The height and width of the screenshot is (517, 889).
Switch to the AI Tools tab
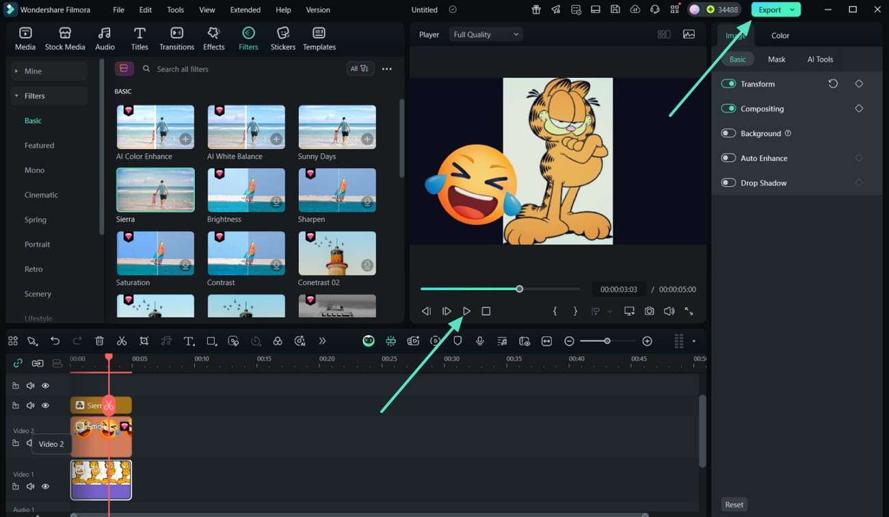pyautogui.click(x=820, y=59)
